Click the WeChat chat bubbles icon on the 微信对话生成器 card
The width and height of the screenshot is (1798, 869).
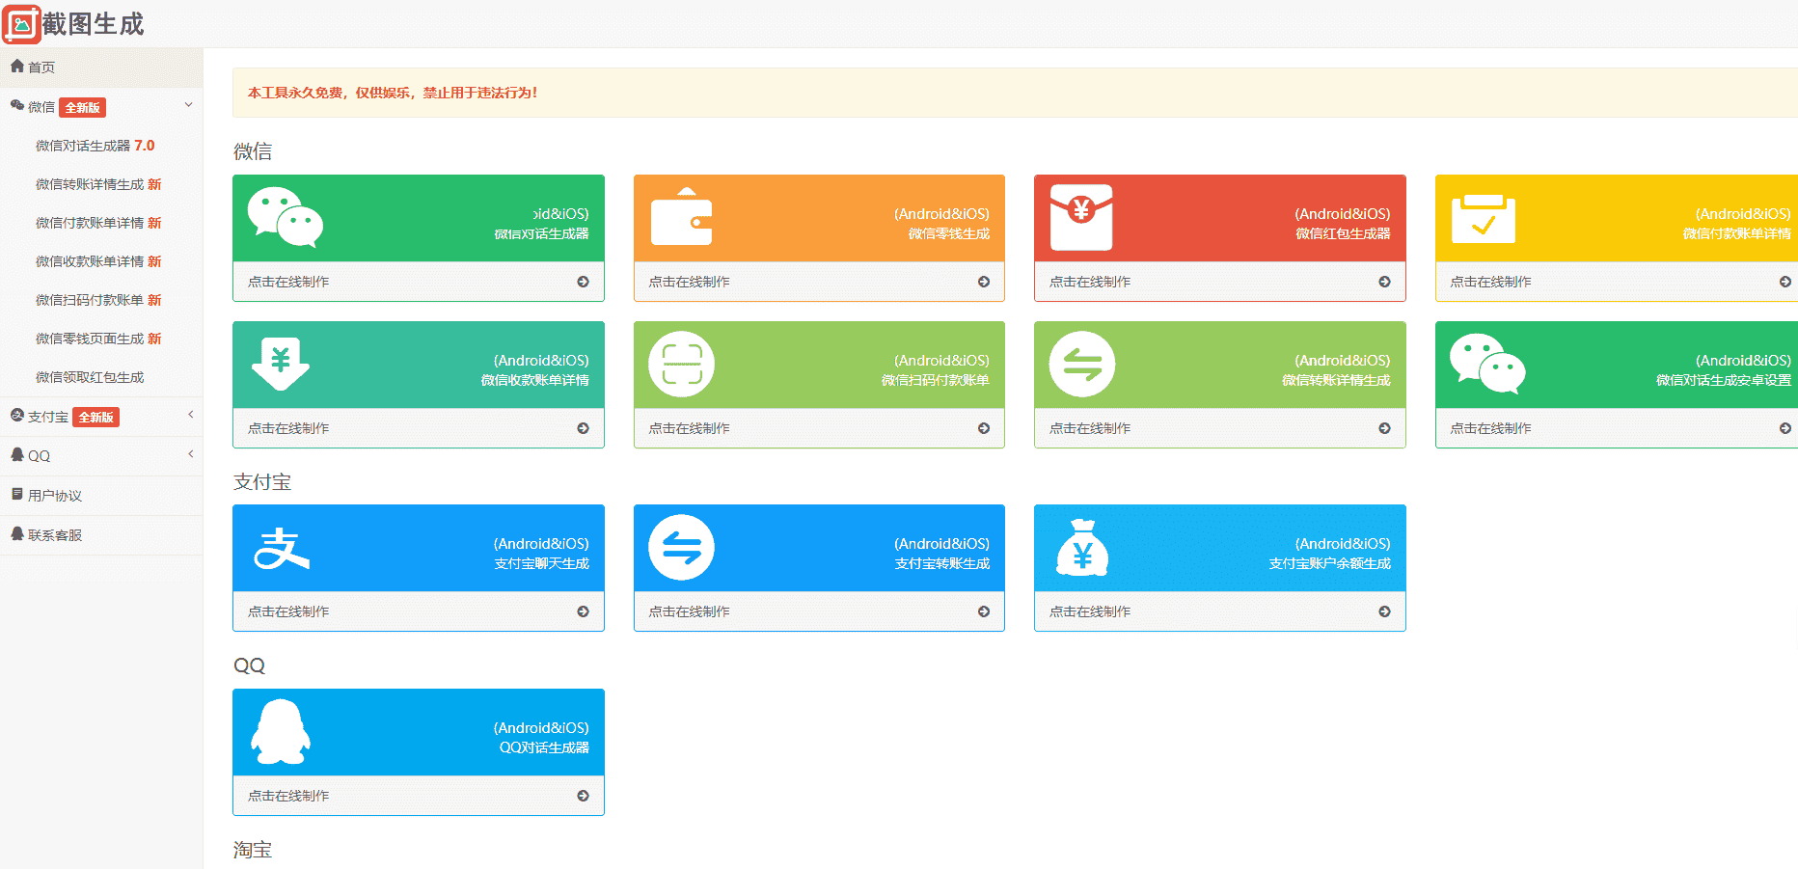[x=285, y=217]
